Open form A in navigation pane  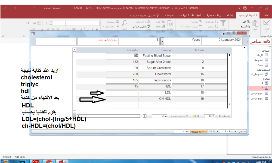[265, 83]
